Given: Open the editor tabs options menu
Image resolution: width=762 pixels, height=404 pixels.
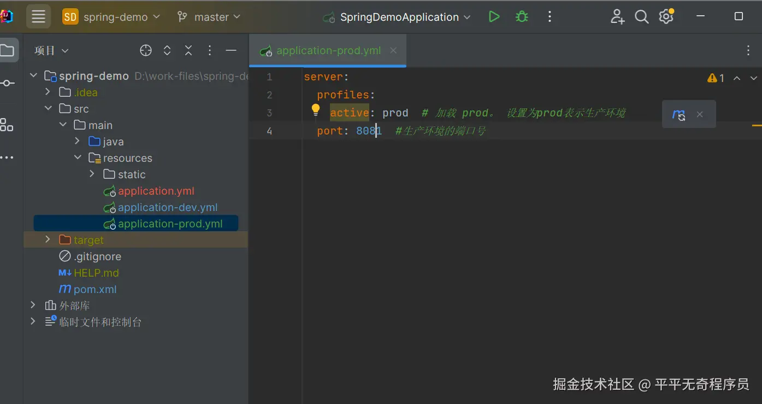Looking at the screenshot, I should click(748, 51).
